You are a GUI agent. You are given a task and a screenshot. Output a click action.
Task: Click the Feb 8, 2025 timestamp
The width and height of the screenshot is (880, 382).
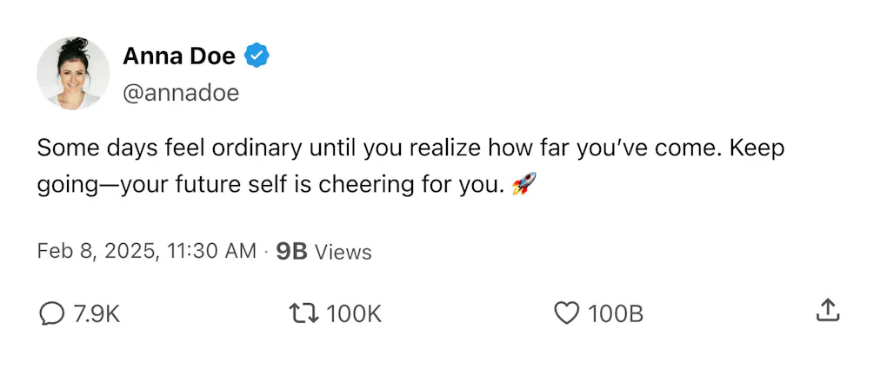94,252
